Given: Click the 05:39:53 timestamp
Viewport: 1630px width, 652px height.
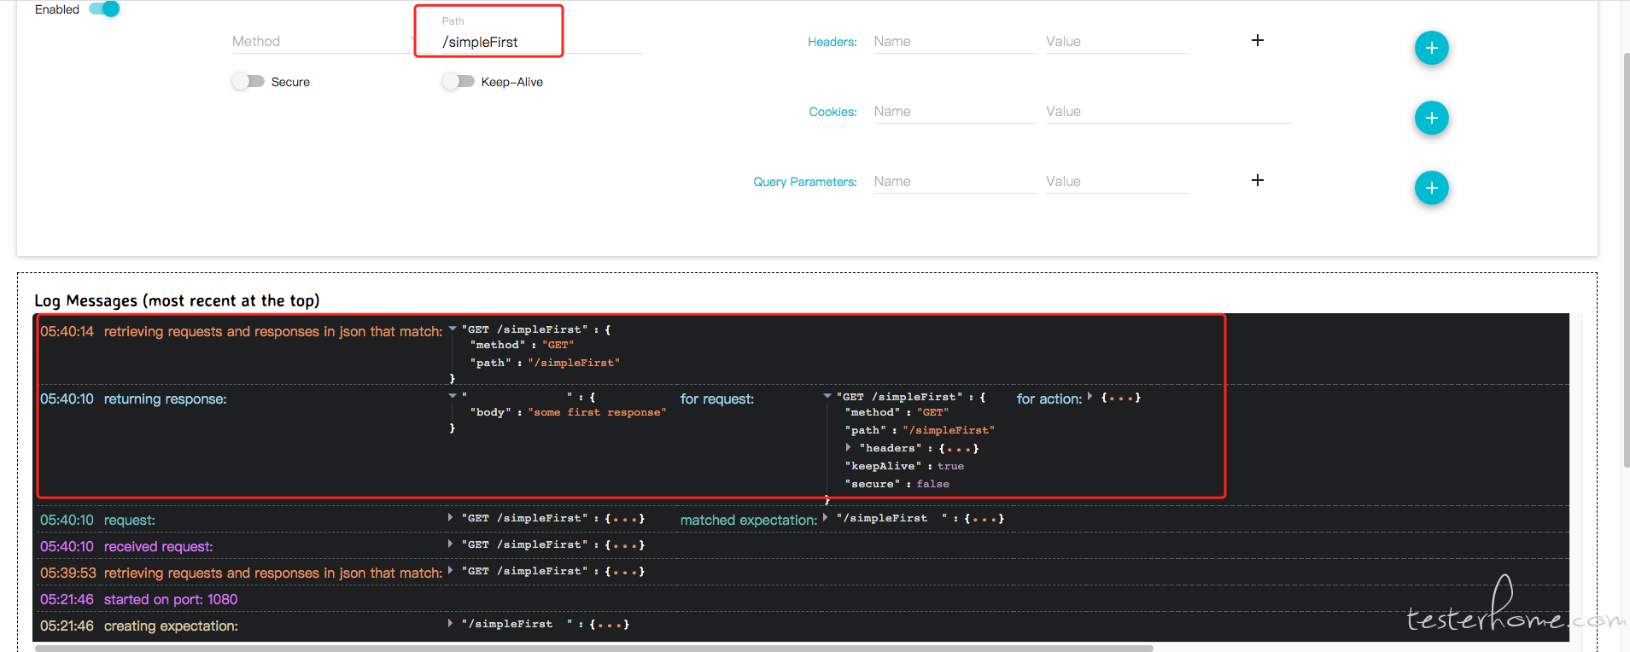Looking at the screenshot, I should [68, 573].
